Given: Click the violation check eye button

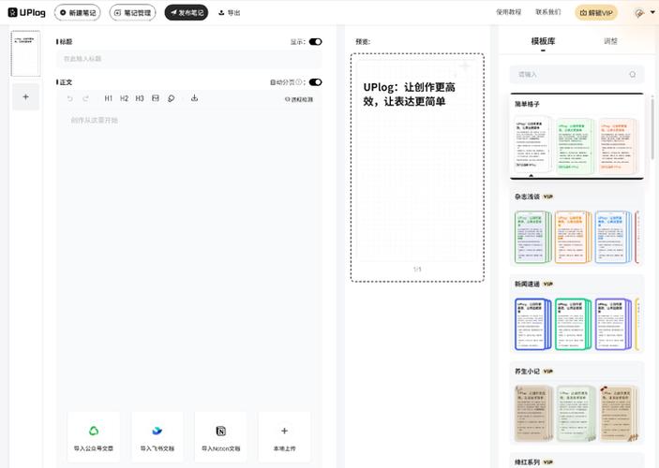Looking at the screenshot, I should point(299,99).
